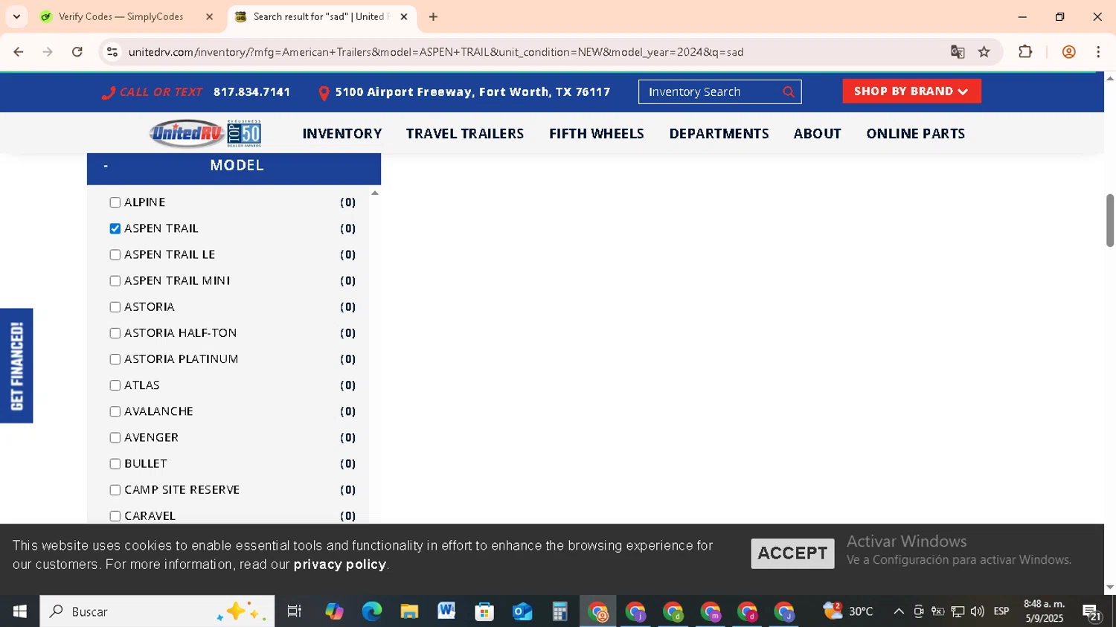Open the browser extensions puzzle icon

click(1025, 52)
